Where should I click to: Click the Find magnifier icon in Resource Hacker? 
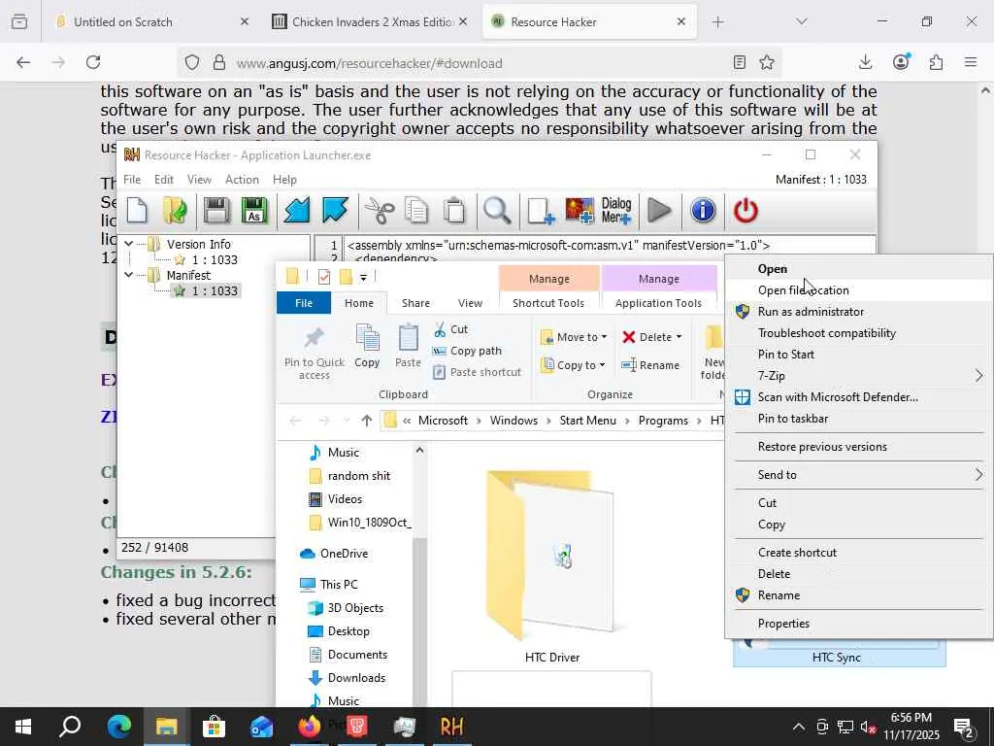497,211
